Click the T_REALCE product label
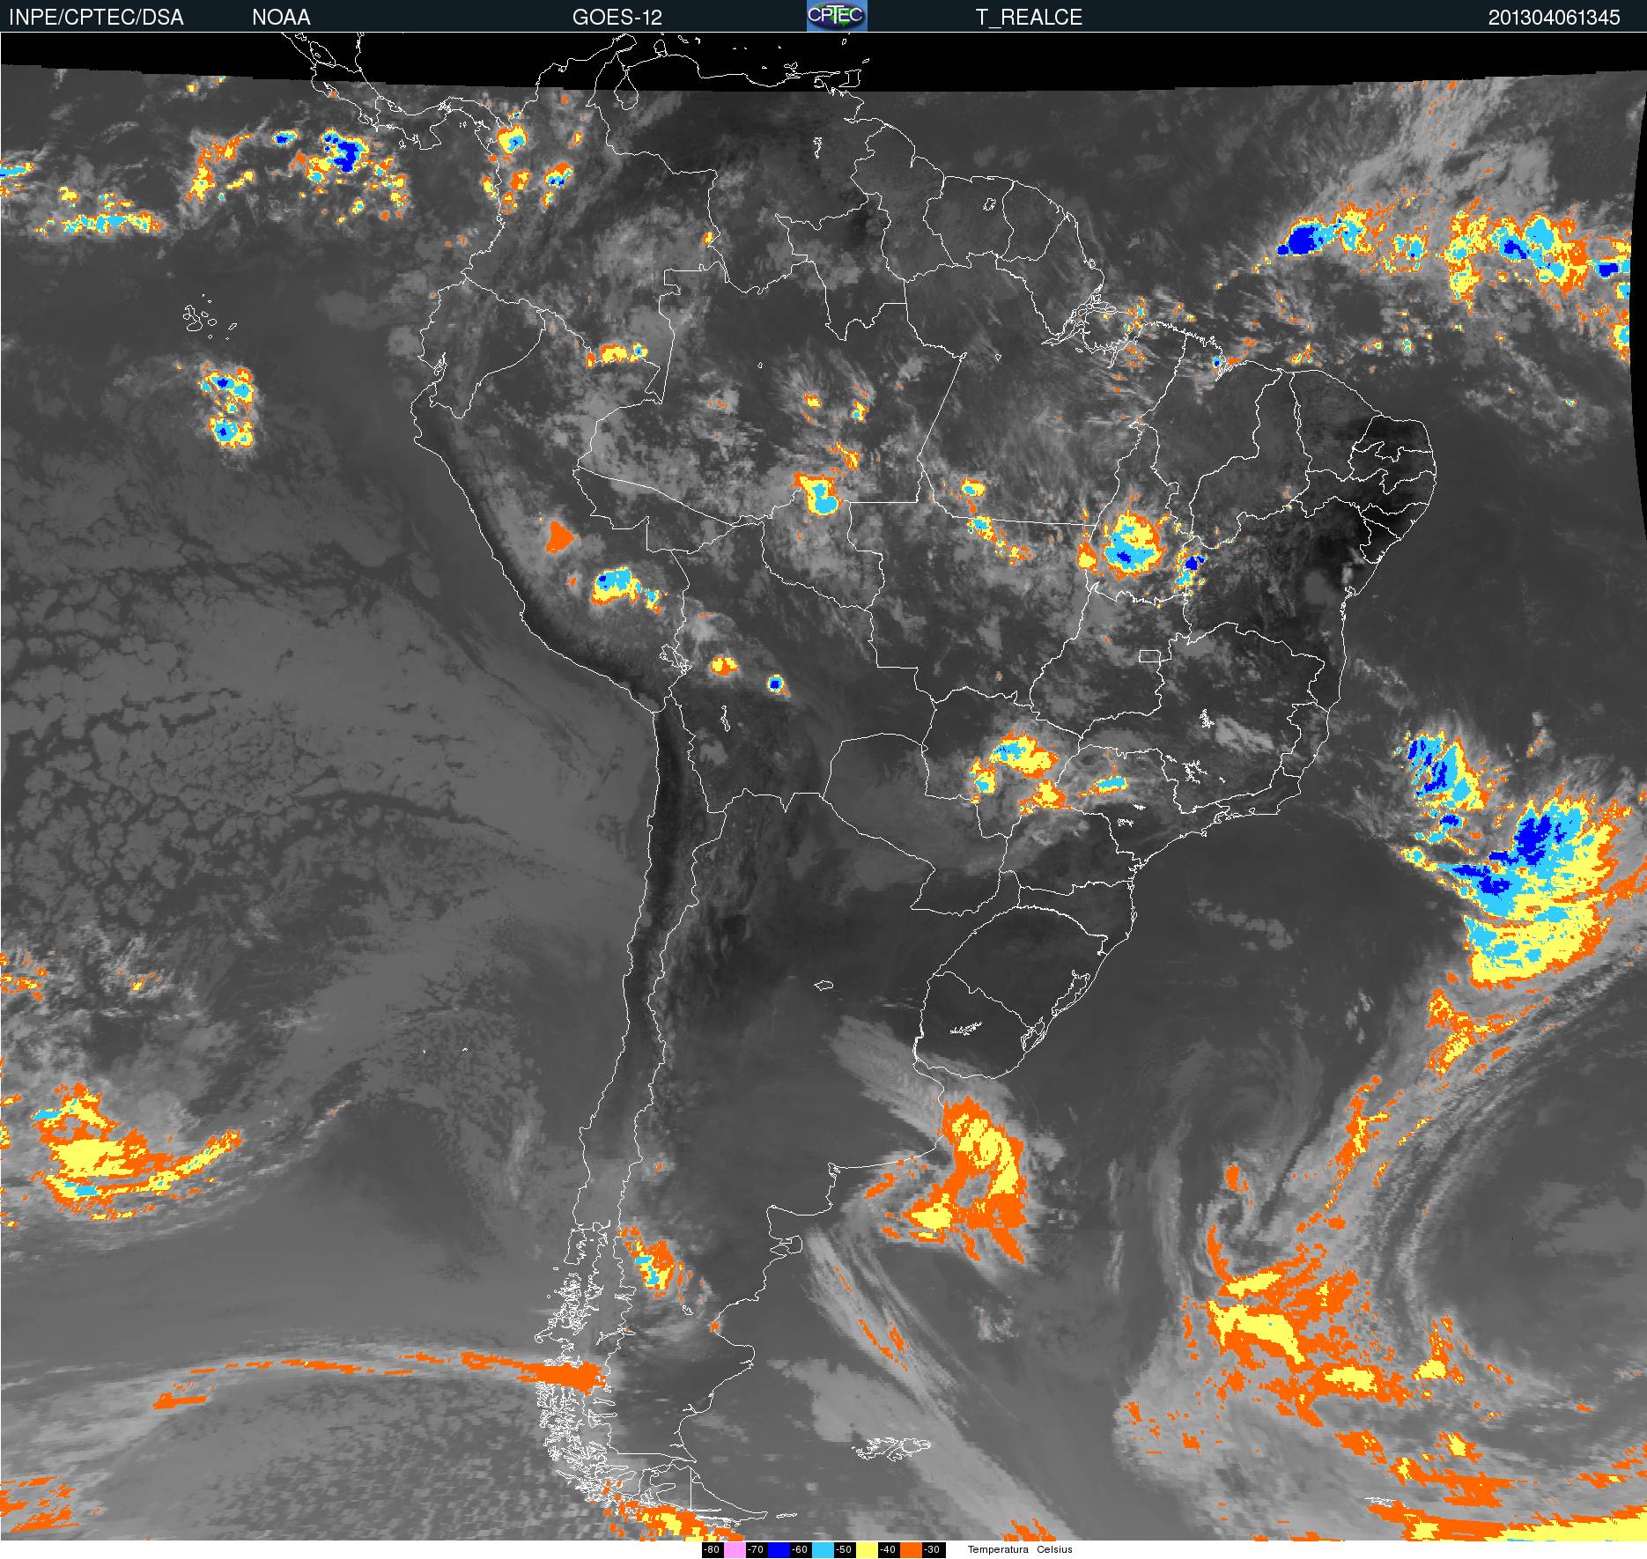 pos(1029,18)
